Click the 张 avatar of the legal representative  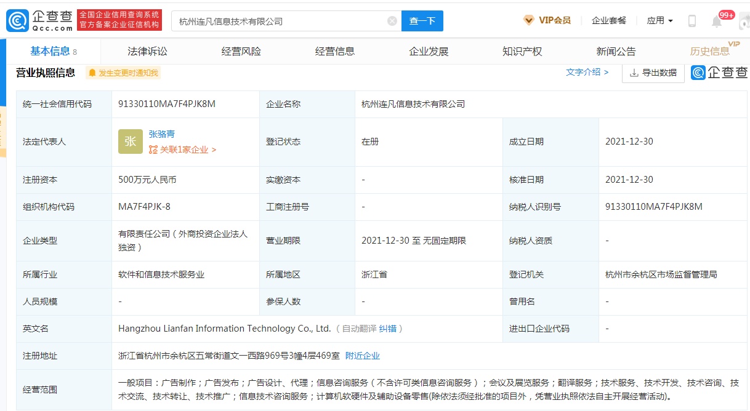(x=130, y=142)
